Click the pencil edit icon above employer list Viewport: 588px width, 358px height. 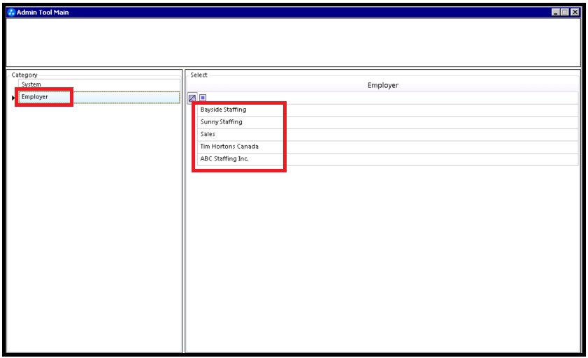pyautogui.click(x=192, y=98)
